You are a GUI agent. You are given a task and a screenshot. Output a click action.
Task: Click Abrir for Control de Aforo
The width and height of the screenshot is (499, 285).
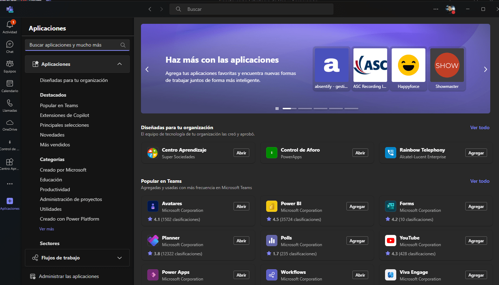tap(360, 153)
